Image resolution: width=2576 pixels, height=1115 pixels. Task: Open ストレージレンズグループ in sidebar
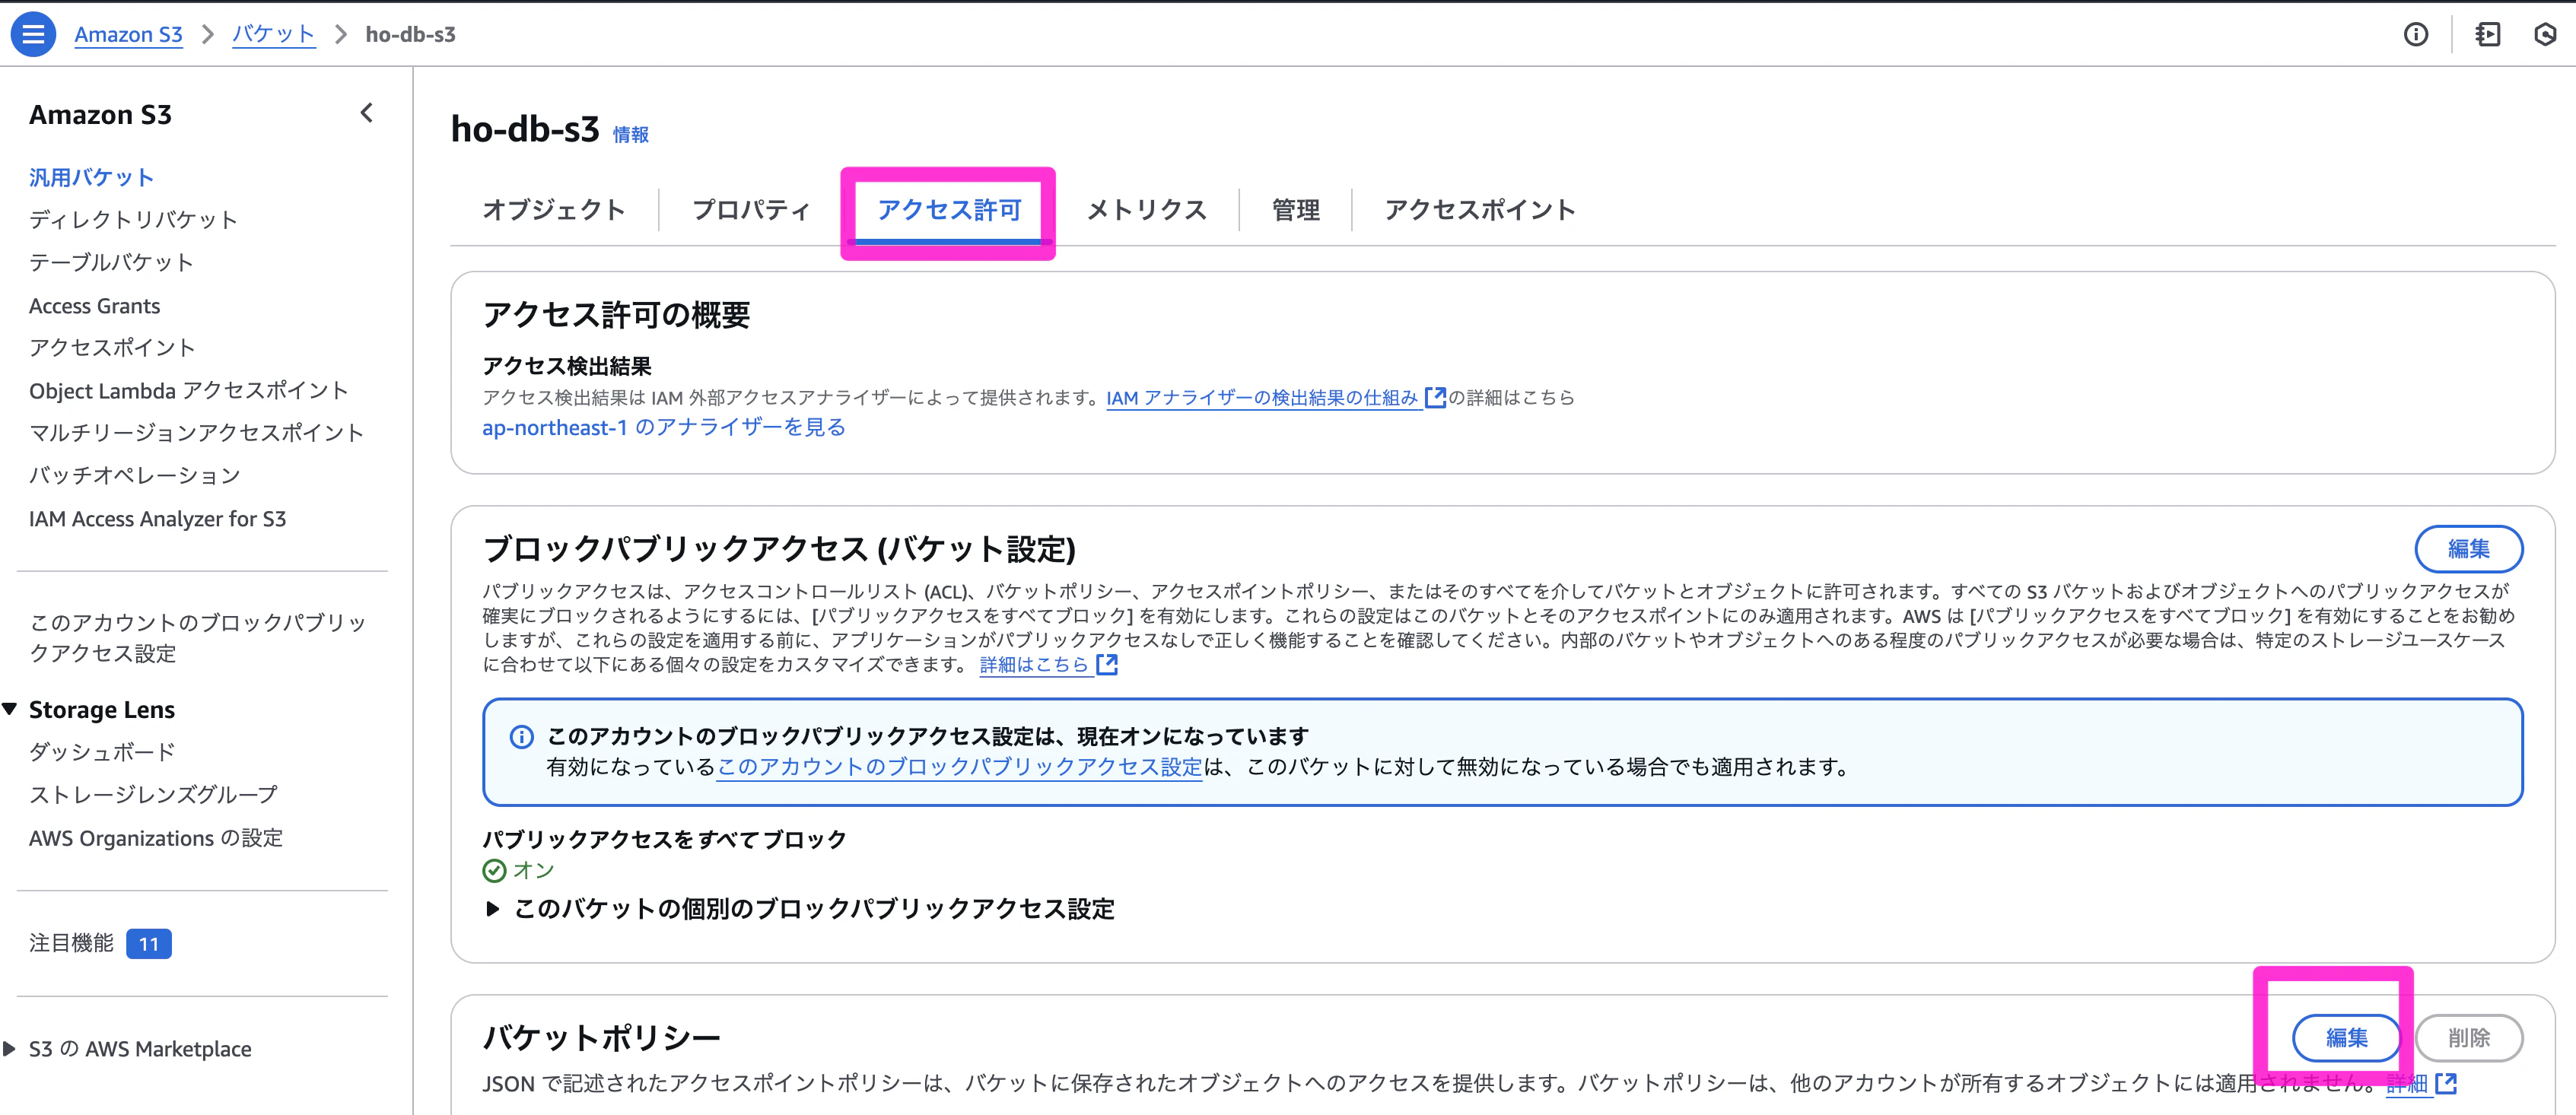(154, 795)
